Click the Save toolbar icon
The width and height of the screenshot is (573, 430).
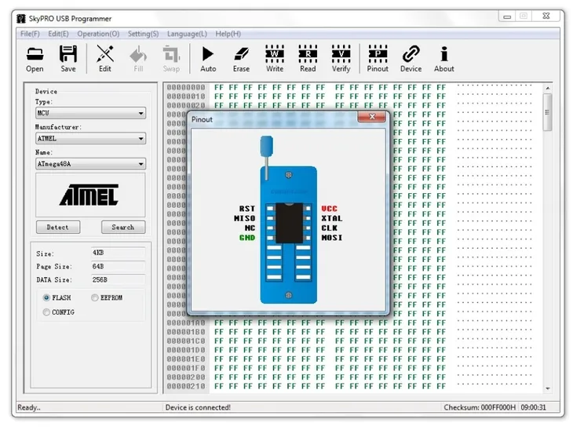point(68,58)
